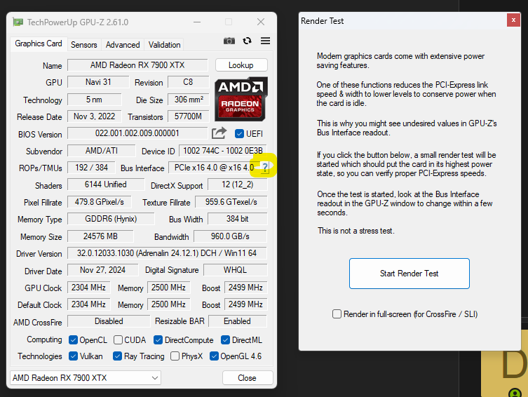The height and width of the screenshot is (397, 528).
Task: Click the BIOS Version field value
Action: point(137,133)
